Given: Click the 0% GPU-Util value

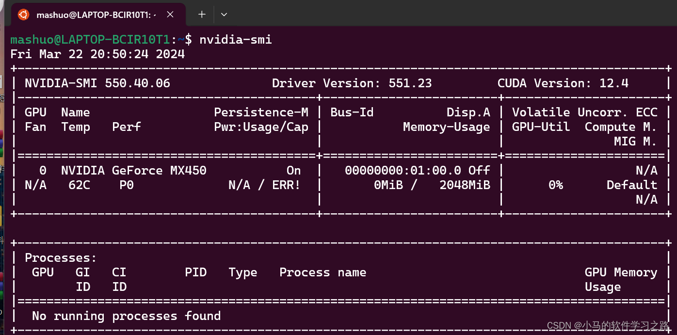Looking at the screenshot, I should click(556, 185).
